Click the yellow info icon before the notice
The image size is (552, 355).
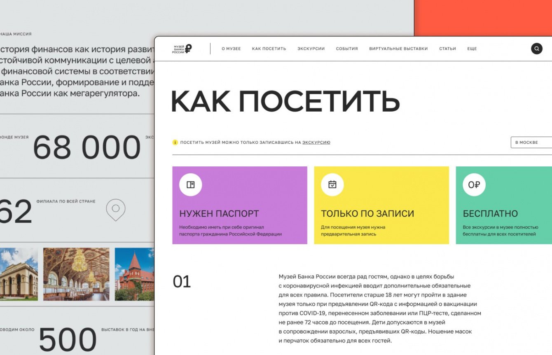[x=175, y=142]
